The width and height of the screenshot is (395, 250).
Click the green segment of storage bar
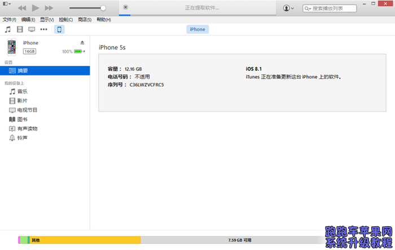click(24, 240)
